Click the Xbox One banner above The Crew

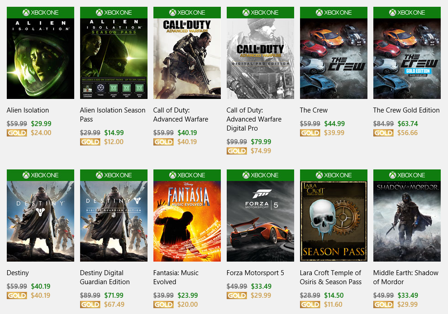334,13
